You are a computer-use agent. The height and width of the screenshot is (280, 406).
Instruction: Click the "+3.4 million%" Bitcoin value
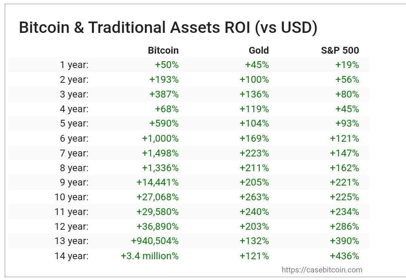(x=149, y=256)
